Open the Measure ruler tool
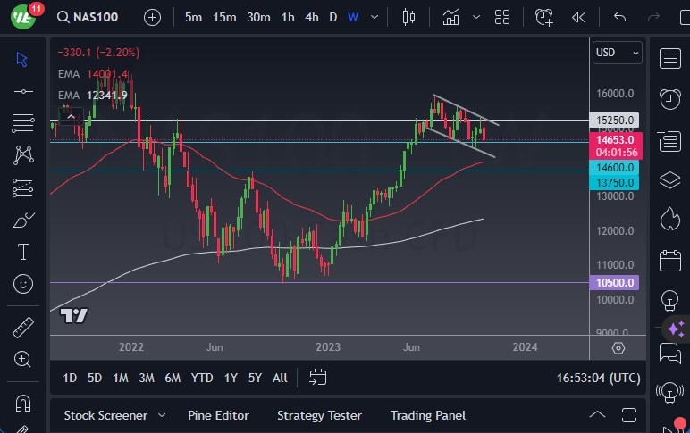 pos(23,327)
